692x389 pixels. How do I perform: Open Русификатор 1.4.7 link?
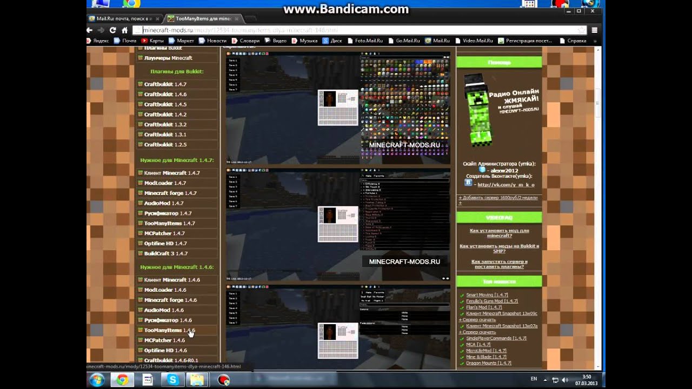168,213
